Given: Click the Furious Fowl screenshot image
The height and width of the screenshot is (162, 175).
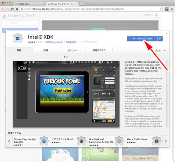Looking at the screenshot, I should pos(66,94).
